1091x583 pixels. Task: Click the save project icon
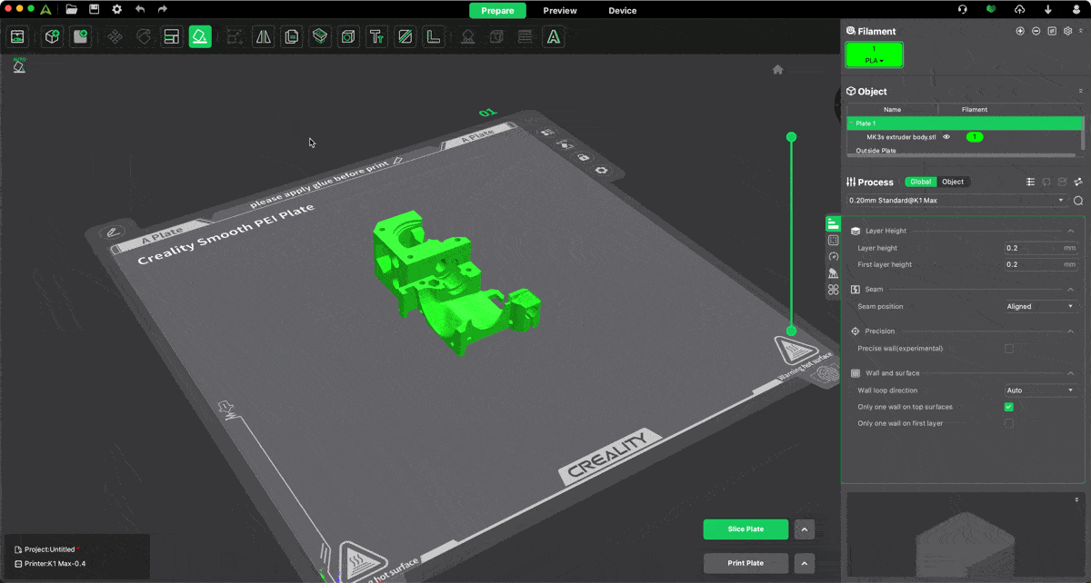click(x=94, y=9)
